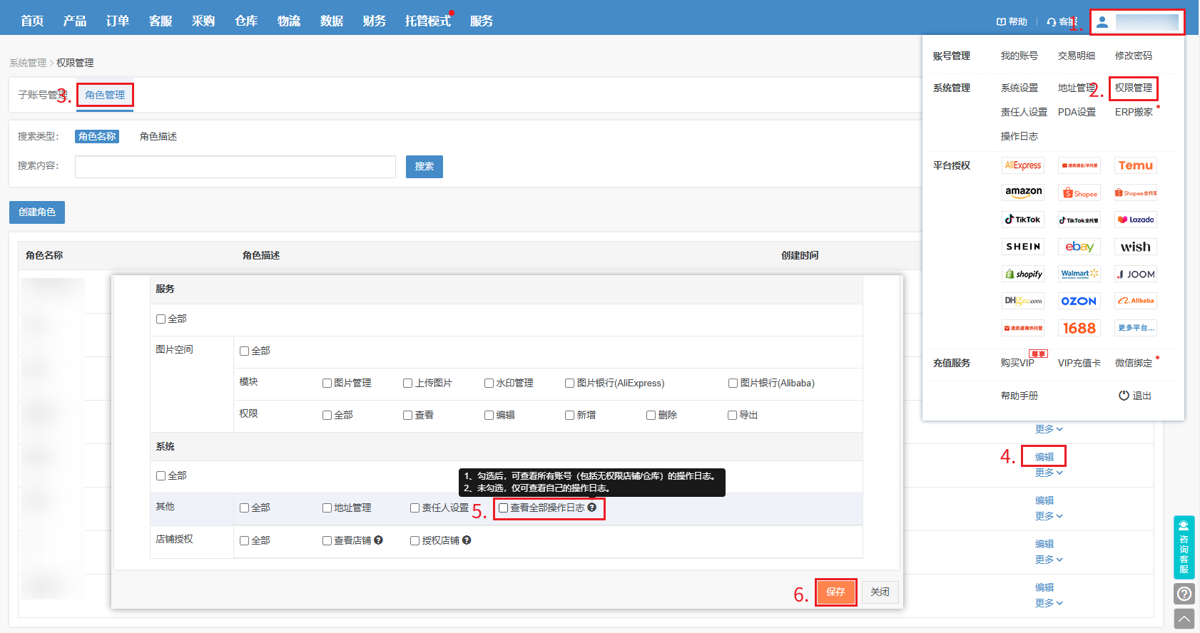Viewport: 1200px width, 633px height.
Task: Click the 创建角色 button
Action: click(37, 212)
